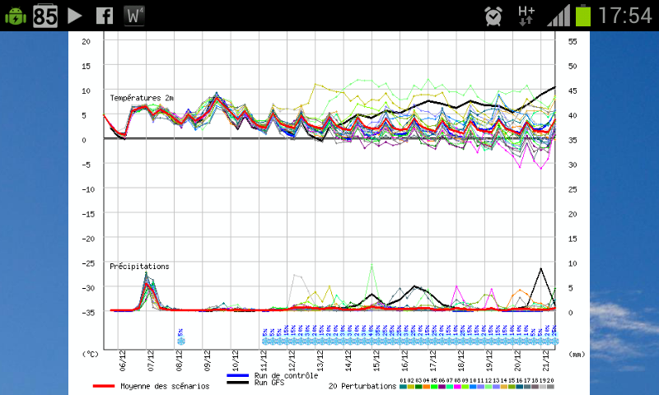Tap the signal strength bars icon

point(559,16)
